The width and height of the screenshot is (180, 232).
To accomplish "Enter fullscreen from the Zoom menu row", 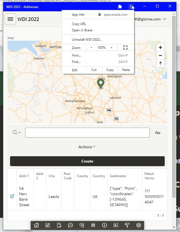I will 125,48.
